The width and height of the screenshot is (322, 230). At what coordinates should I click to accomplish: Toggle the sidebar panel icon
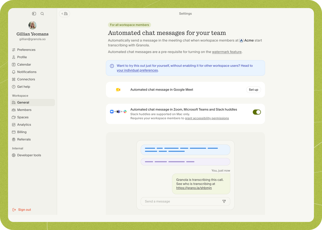click(x=34, y=14)
